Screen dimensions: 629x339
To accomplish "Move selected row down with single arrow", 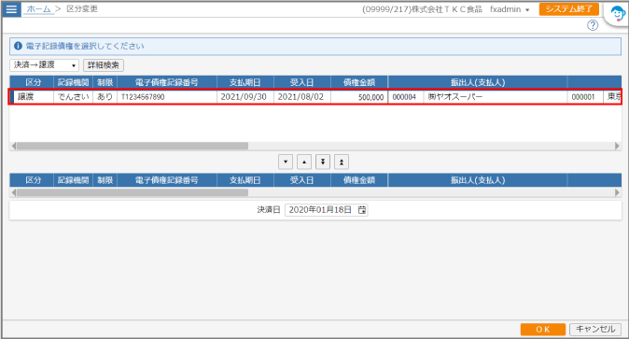I will click(x=286, y=162).
